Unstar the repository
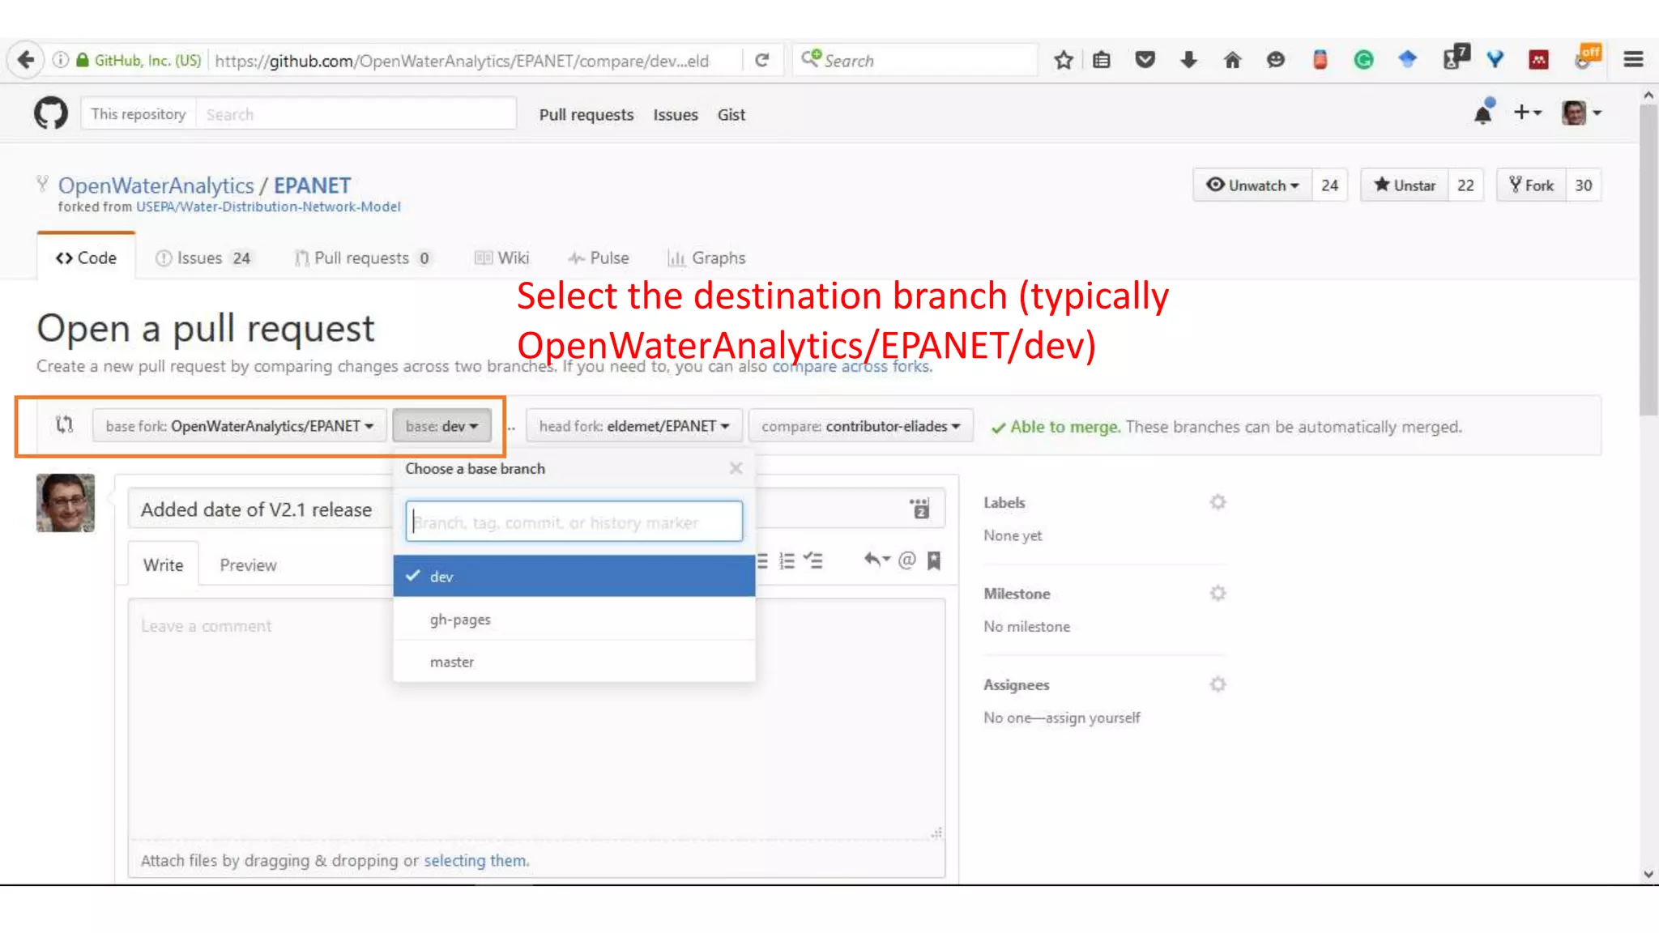1659x933 pixels. (1405, 185)
